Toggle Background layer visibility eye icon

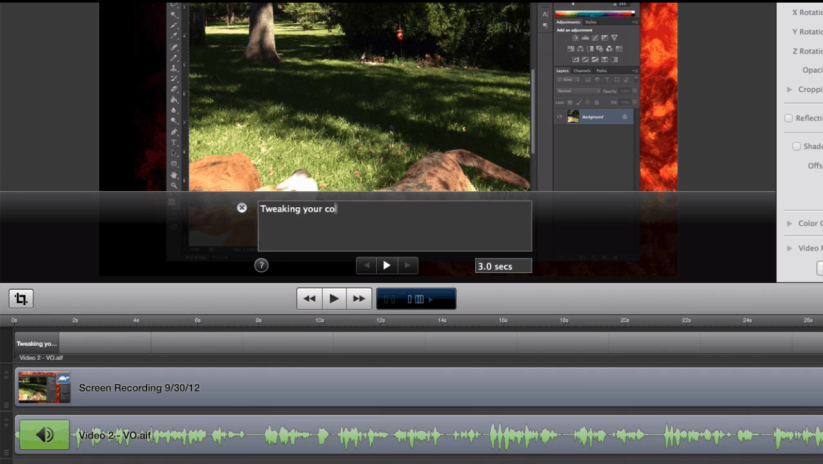(559, 117)
